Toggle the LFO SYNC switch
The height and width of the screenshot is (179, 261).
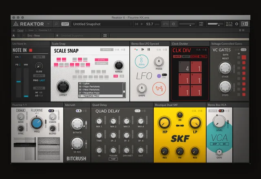(x=164, y=75)
